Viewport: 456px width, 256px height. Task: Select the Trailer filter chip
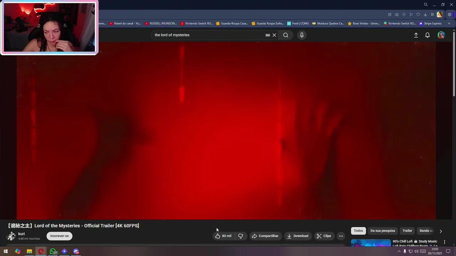(x=407, y=231)
